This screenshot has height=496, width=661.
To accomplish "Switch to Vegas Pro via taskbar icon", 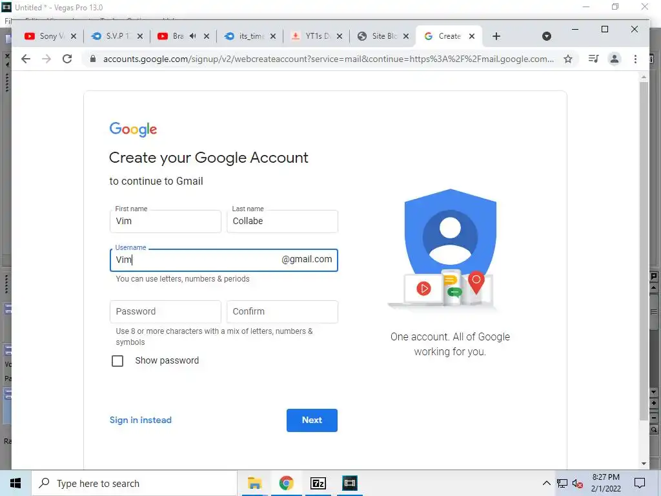I will point(350,483).
